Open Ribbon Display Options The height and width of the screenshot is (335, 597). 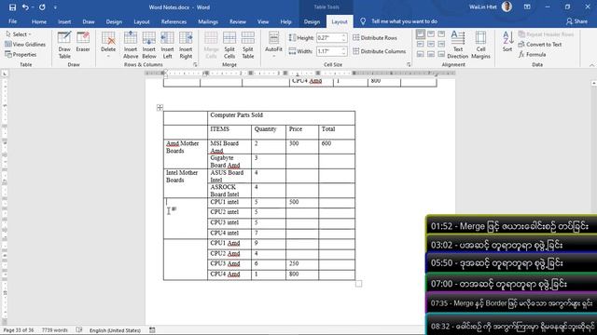coord(527,7)
